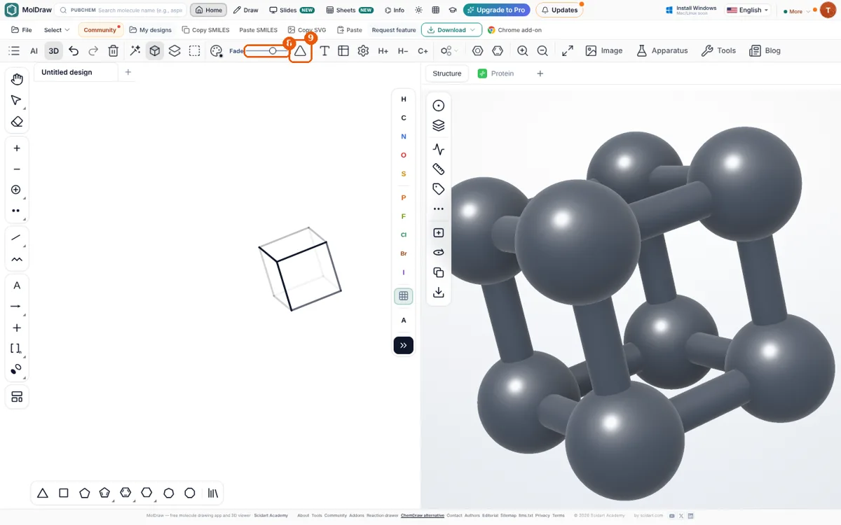Adjust the Fade slider

(x=266, y=51)
